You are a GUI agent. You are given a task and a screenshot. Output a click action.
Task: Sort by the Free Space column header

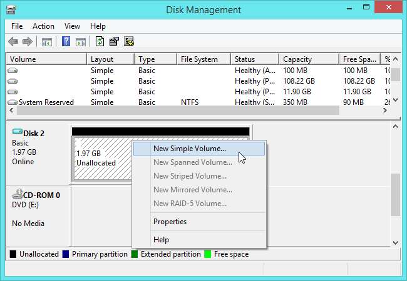point(359,59)
